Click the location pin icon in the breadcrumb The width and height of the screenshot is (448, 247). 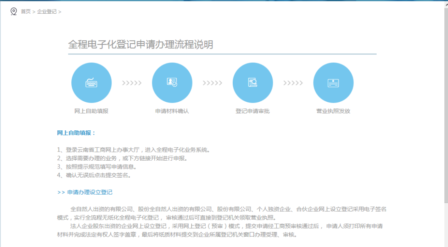coord(13,12)
